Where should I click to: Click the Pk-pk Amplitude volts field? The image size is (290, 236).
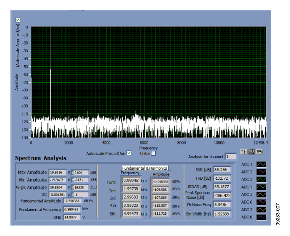point(57,187)
